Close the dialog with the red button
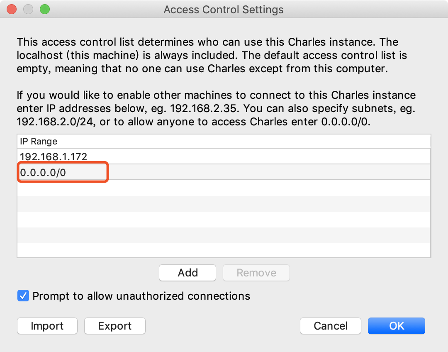448x352 pixels. 12,9
